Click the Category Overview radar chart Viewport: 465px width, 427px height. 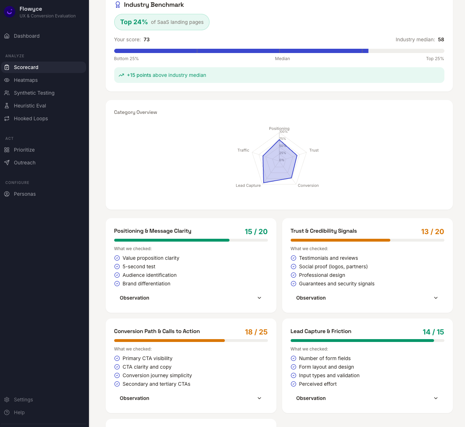pos(279,158)
